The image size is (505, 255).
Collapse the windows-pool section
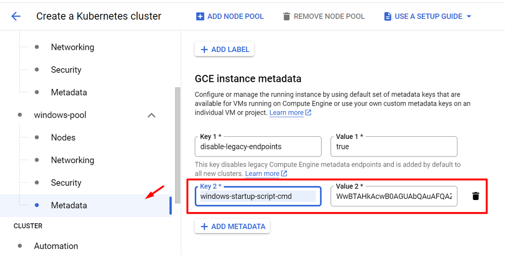pos(151,115)
